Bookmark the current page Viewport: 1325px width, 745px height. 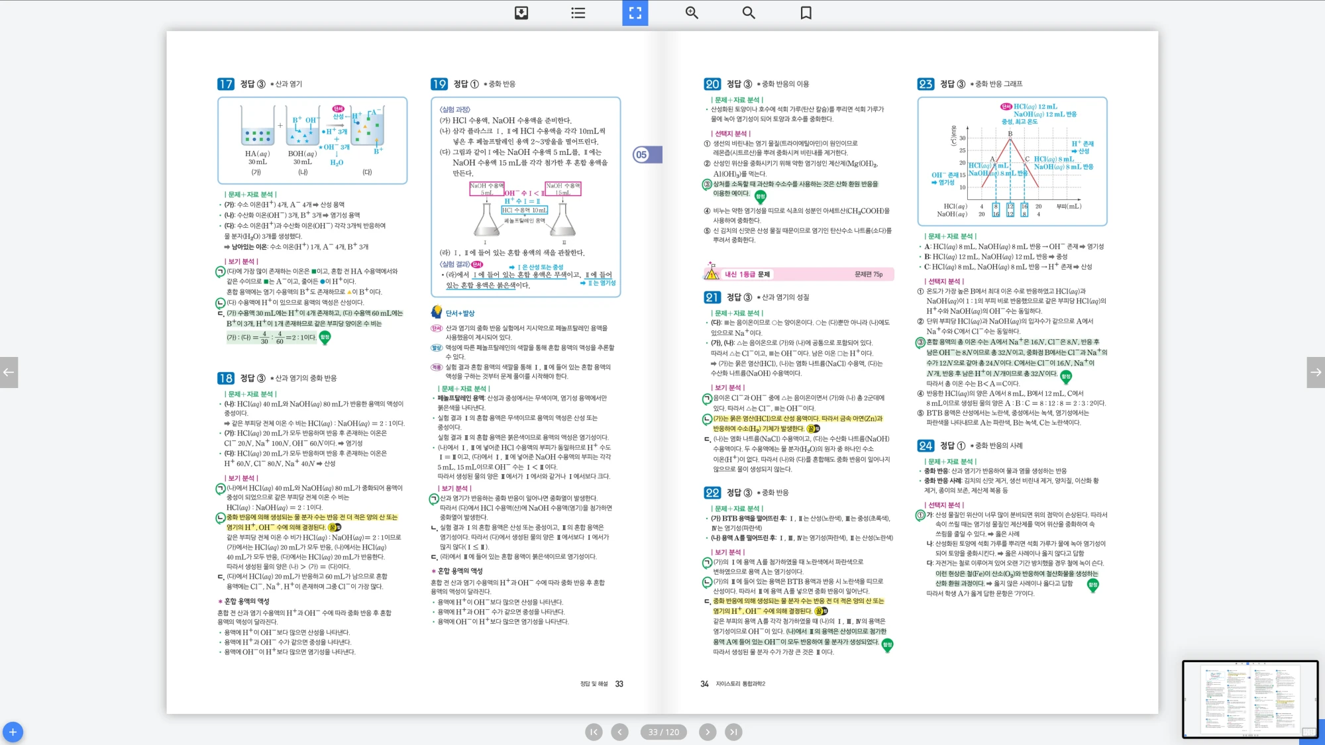point(806,13)
